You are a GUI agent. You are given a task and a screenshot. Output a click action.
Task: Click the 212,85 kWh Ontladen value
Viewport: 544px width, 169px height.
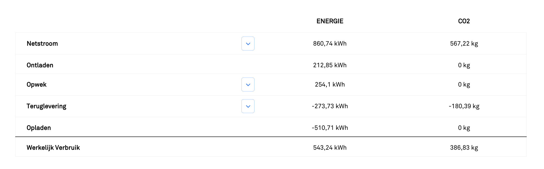[330, 65]
